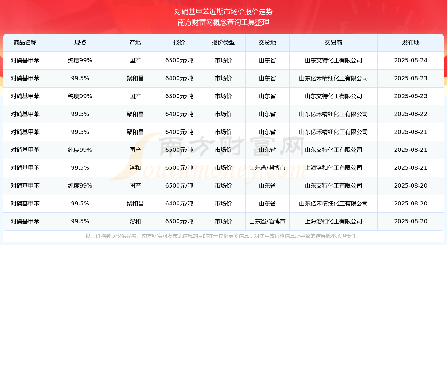Click 山东艾特化工有限公司 in the 2025-08-20 row
The image size is (447, 385).
point(333,186)
